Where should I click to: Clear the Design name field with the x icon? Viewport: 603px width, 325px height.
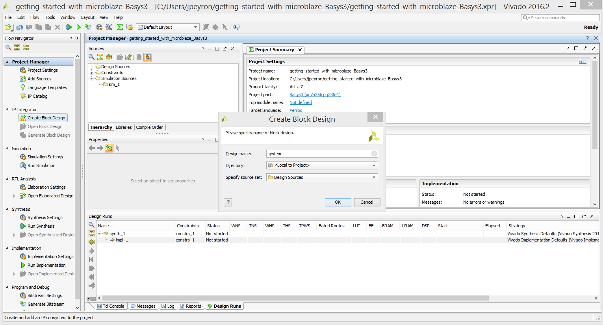(x=374, y=154)
